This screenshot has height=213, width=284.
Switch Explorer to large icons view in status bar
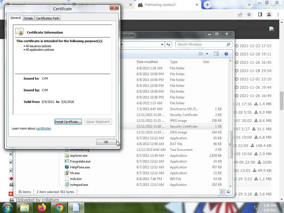229,192
